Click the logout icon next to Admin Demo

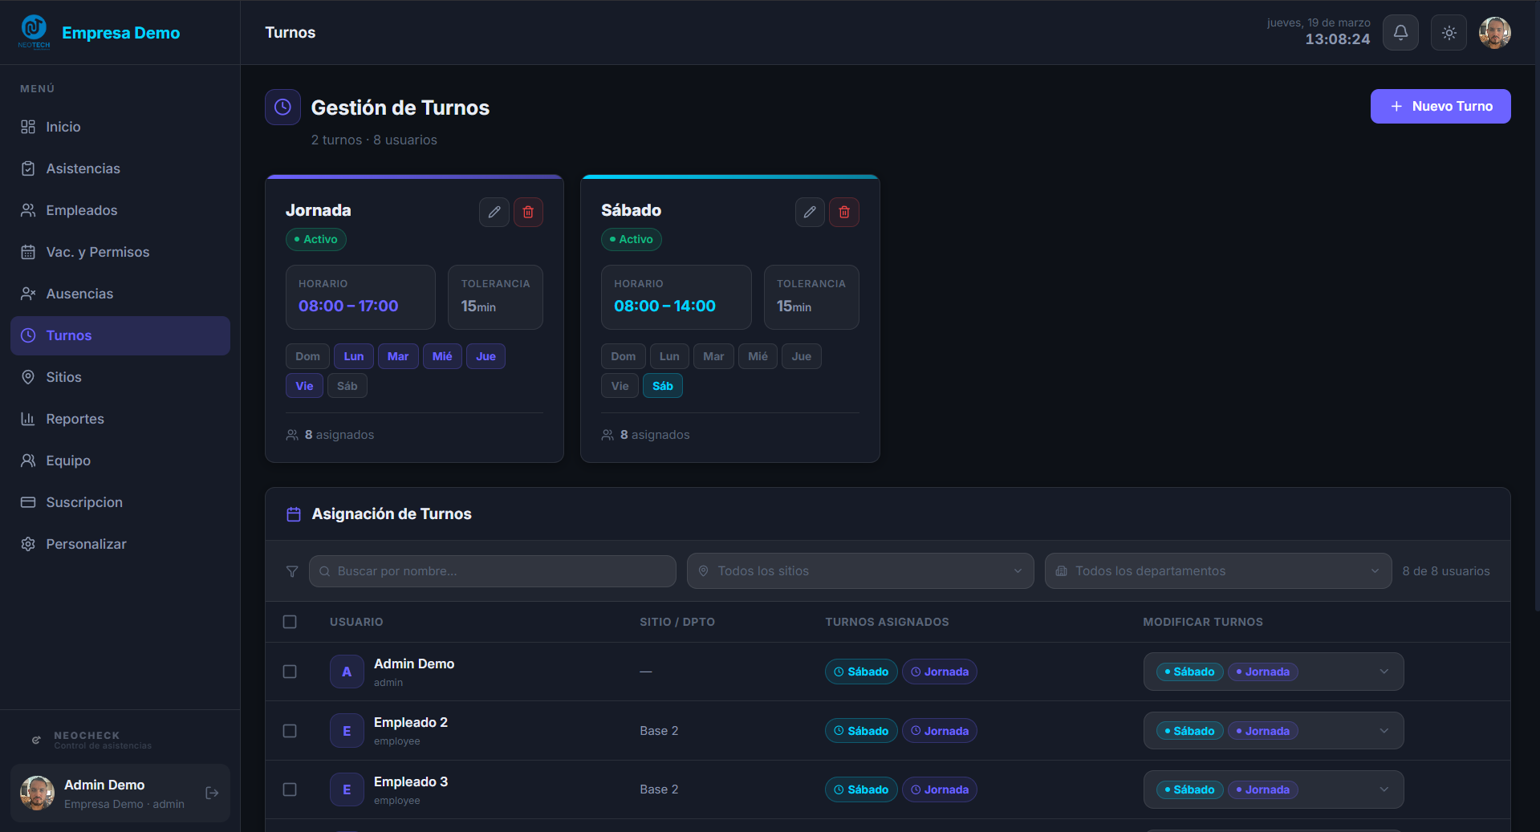[x=212, y=793]
